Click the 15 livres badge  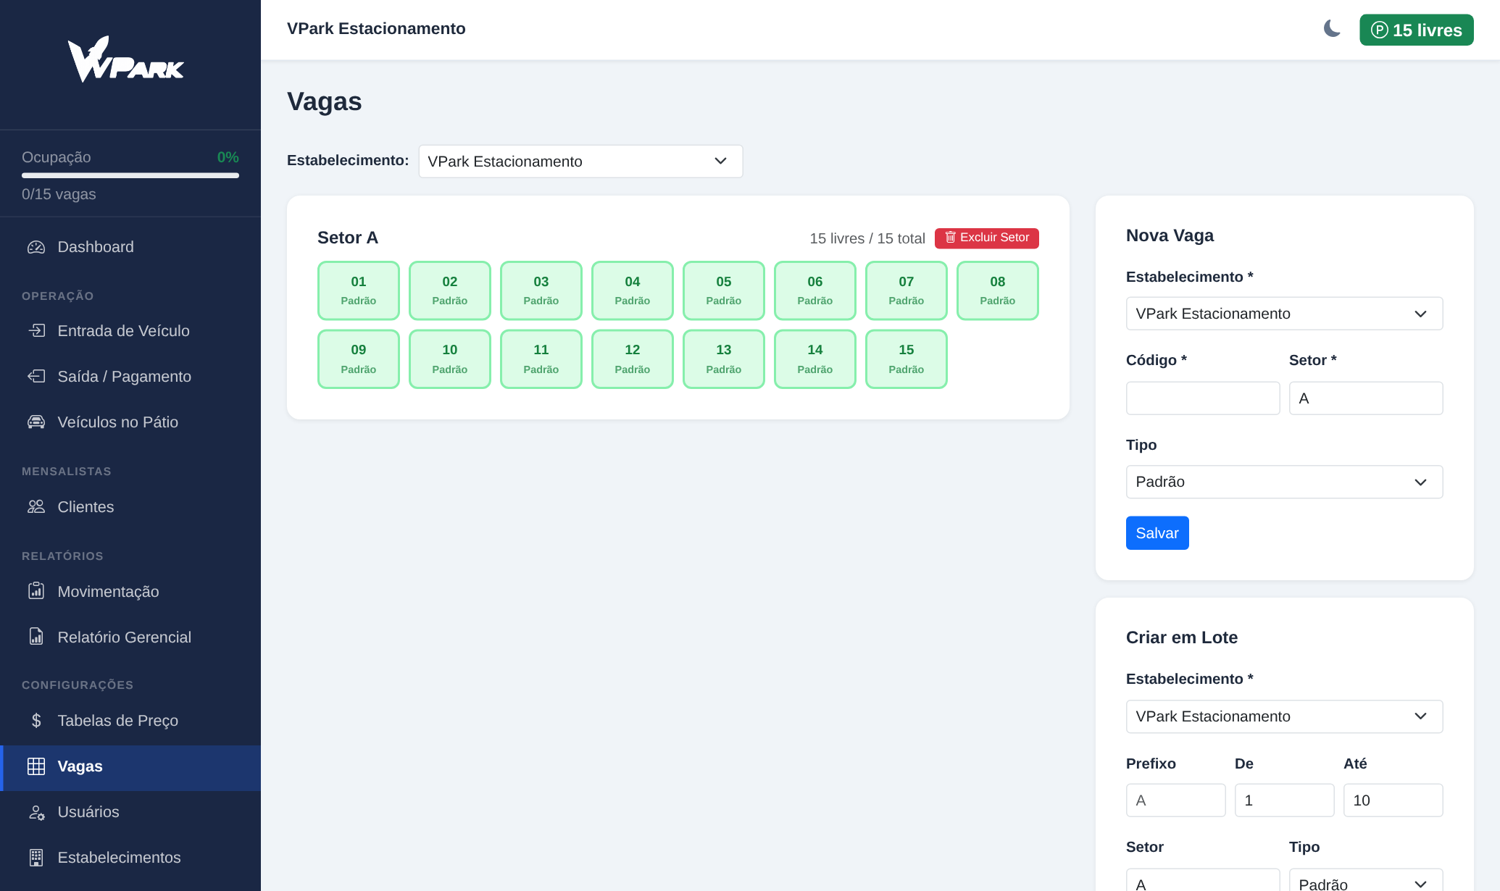pos(1417,30)
